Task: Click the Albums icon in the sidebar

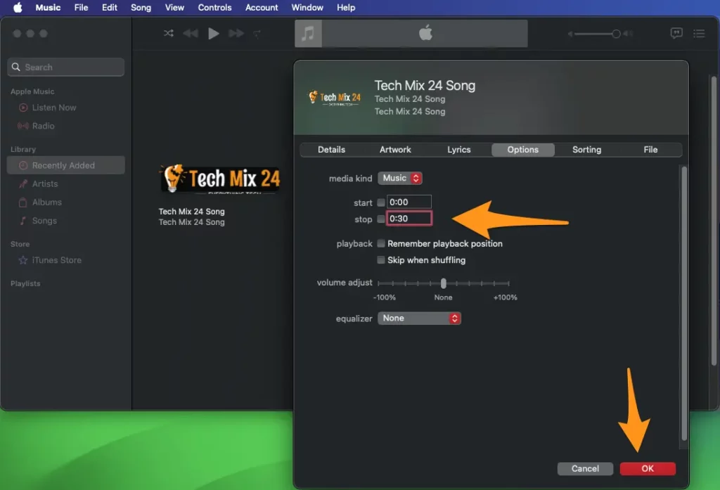Action: [x=23, y=202]
